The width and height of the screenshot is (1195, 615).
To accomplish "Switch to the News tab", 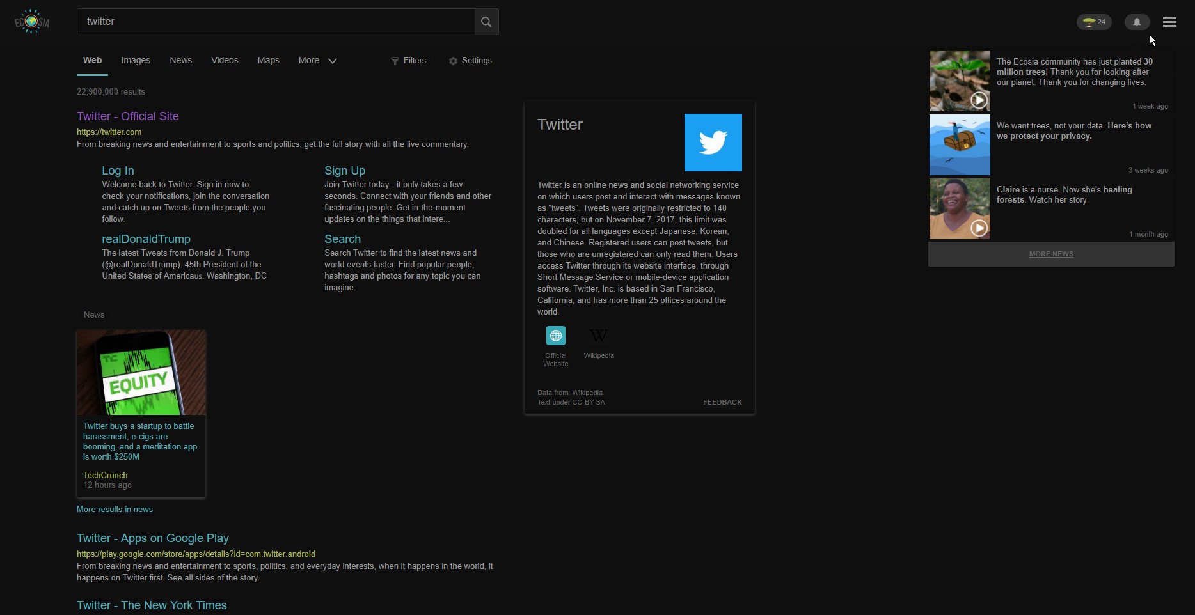I will 180,60.
